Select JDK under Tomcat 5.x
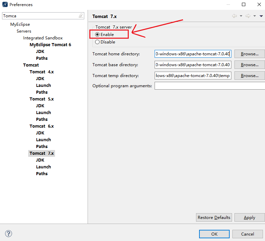 40,106
